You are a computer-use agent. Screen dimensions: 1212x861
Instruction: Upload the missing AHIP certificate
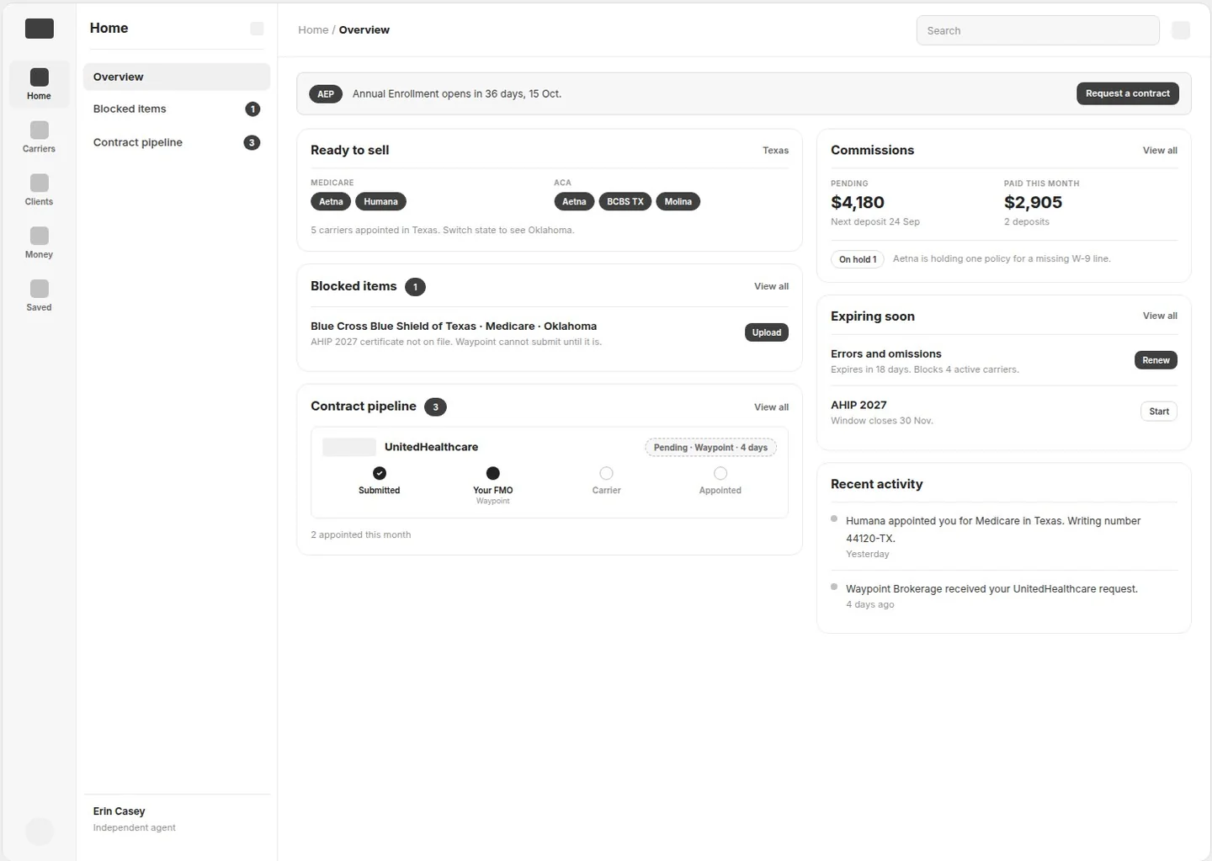pos(767,332)
